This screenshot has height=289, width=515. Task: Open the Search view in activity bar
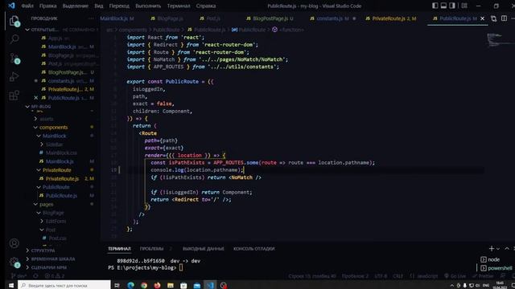point(14,39)
